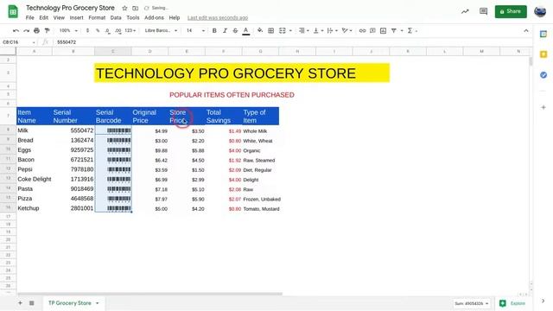Move document to a folder
The height and width of the screenshot is (311, 553).
point(135,8)
